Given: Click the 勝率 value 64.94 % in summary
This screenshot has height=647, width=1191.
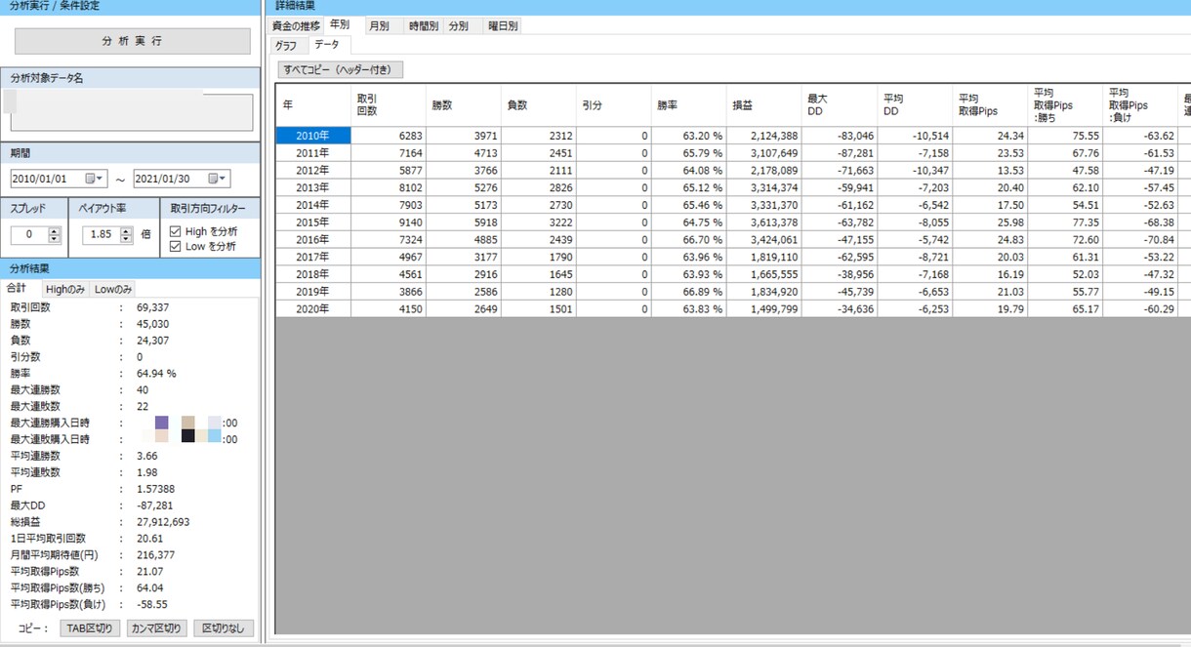Looking at the screenshot, I should [156, 373].
